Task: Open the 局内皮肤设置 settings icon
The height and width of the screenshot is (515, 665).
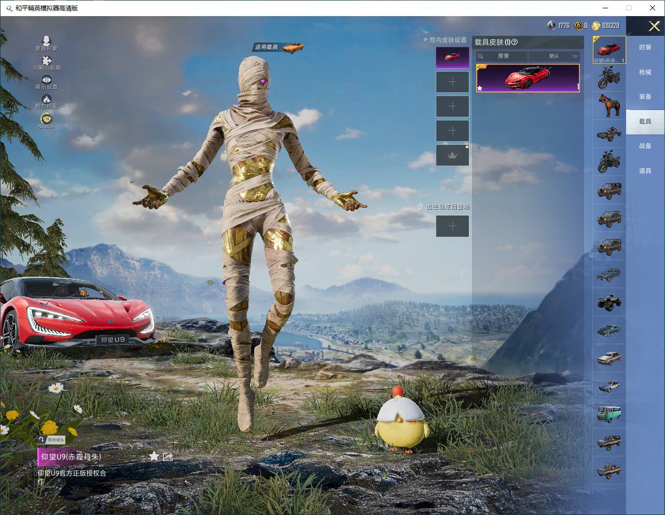Action: point(425,40)
